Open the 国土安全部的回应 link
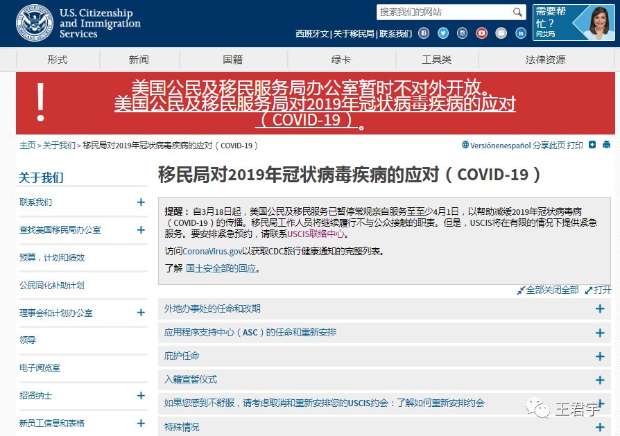The width and height of the screenshot is (620, 436). (221, 269)
